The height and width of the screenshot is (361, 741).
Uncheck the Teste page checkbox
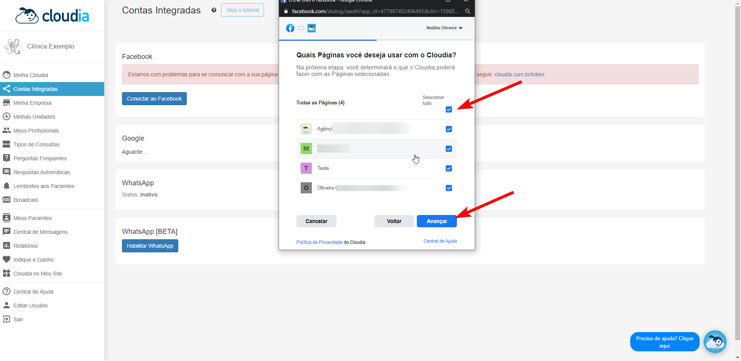coord(448,168)
